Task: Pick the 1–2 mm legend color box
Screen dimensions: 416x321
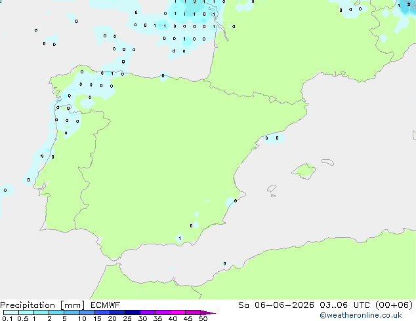Action: pyautogui.click(x=41, y=312)
